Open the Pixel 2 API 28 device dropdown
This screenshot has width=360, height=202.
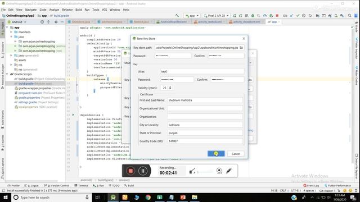(x=216, y=16)
